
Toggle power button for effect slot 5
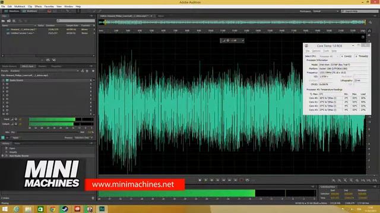coord(7,95)
